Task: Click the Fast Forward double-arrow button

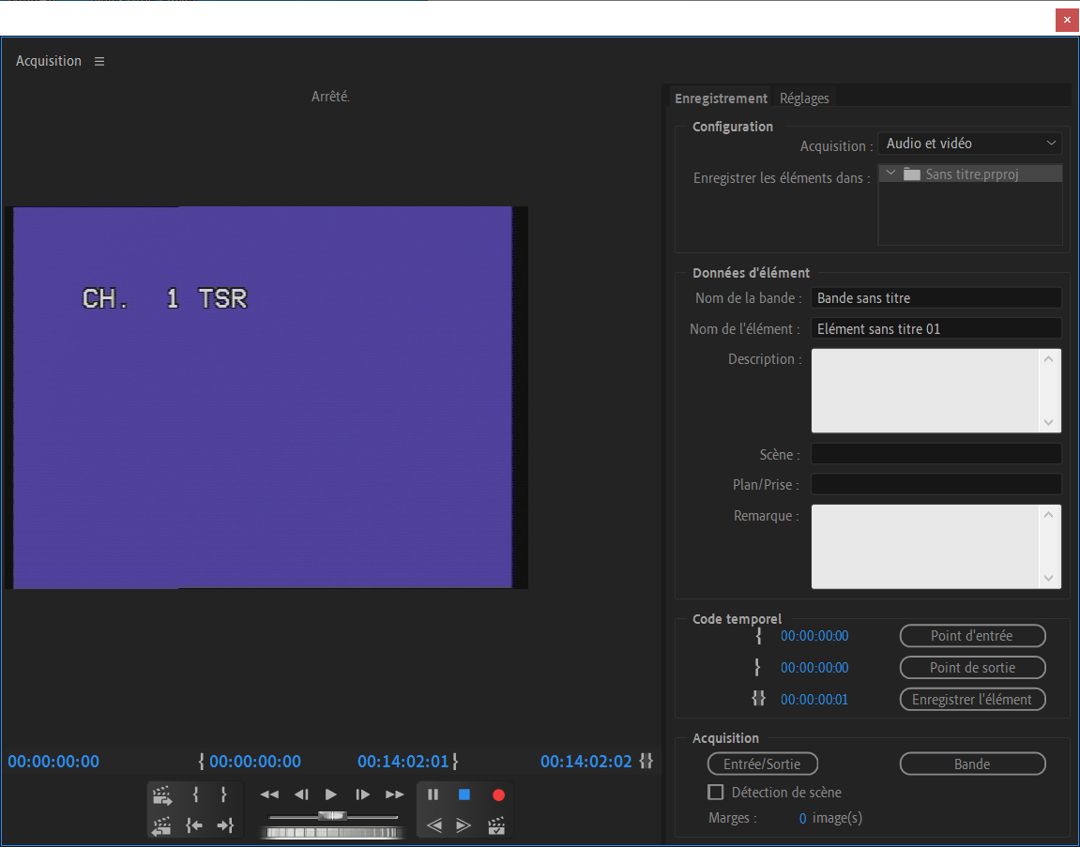Action: click(x=395, y=794)
